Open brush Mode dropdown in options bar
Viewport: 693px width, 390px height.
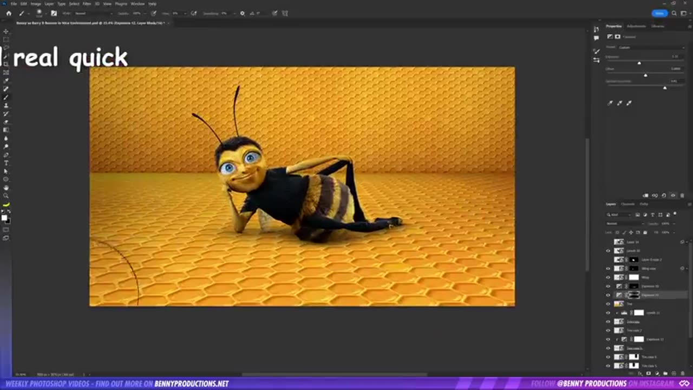pyautogui.click(x=94, y=13)
